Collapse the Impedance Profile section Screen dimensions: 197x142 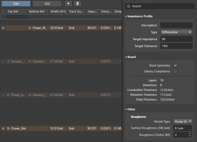pos(126,16)
